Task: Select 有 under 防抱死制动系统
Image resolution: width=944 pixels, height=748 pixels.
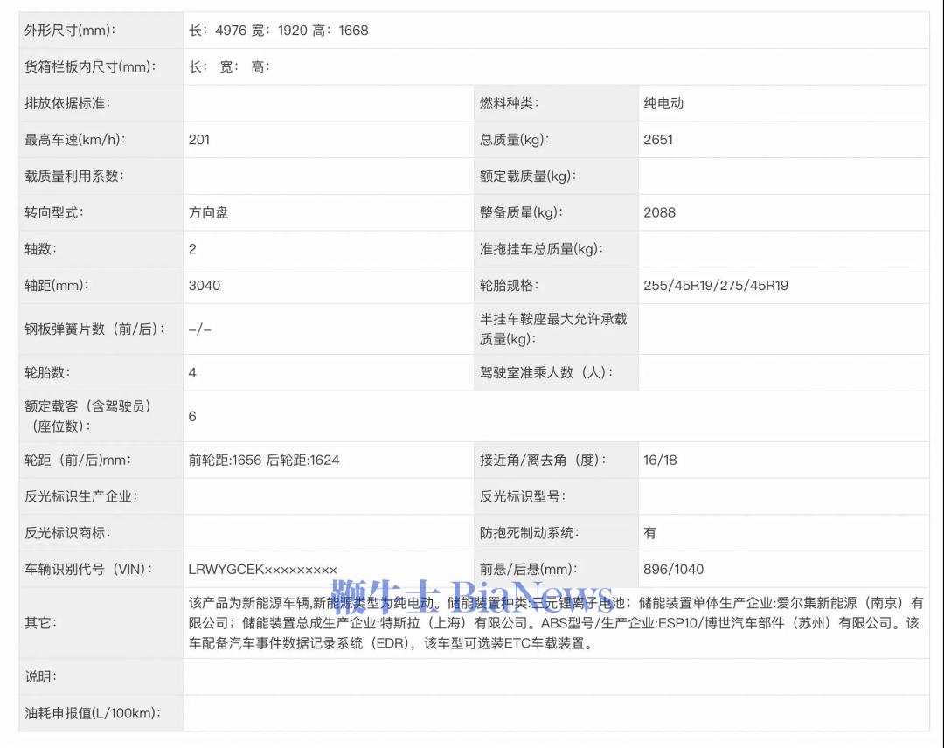Action: tap(648, 532)
